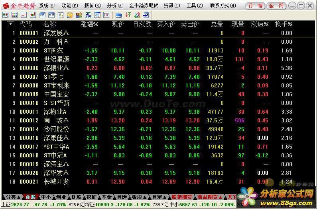
Task: Click stock code 000011 in the list
Action: (x=29, y=112)
